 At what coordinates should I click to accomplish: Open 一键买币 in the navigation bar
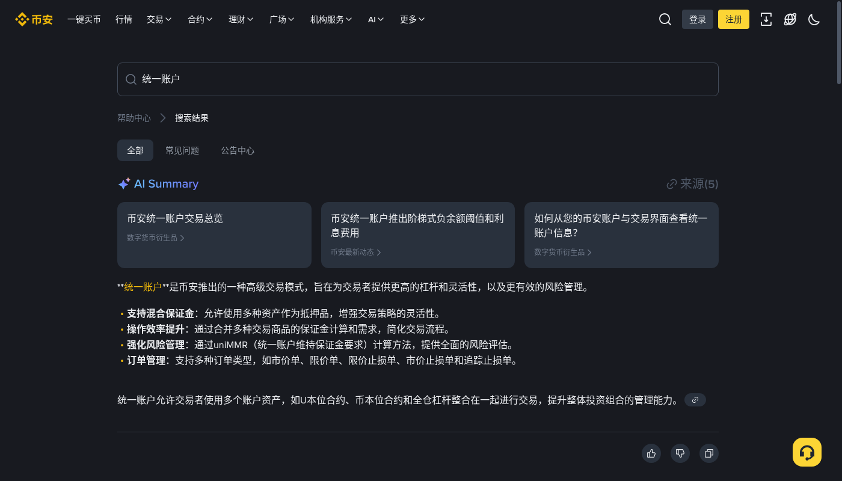[x=84, y=19]
